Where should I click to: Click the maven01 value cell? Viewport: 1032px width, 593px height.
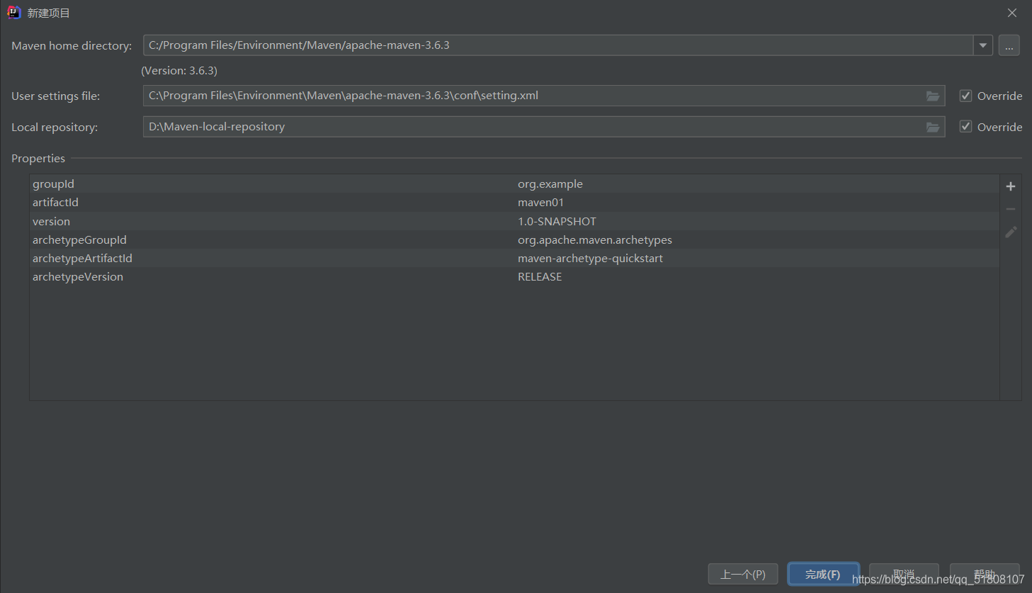tap(540, 202)
